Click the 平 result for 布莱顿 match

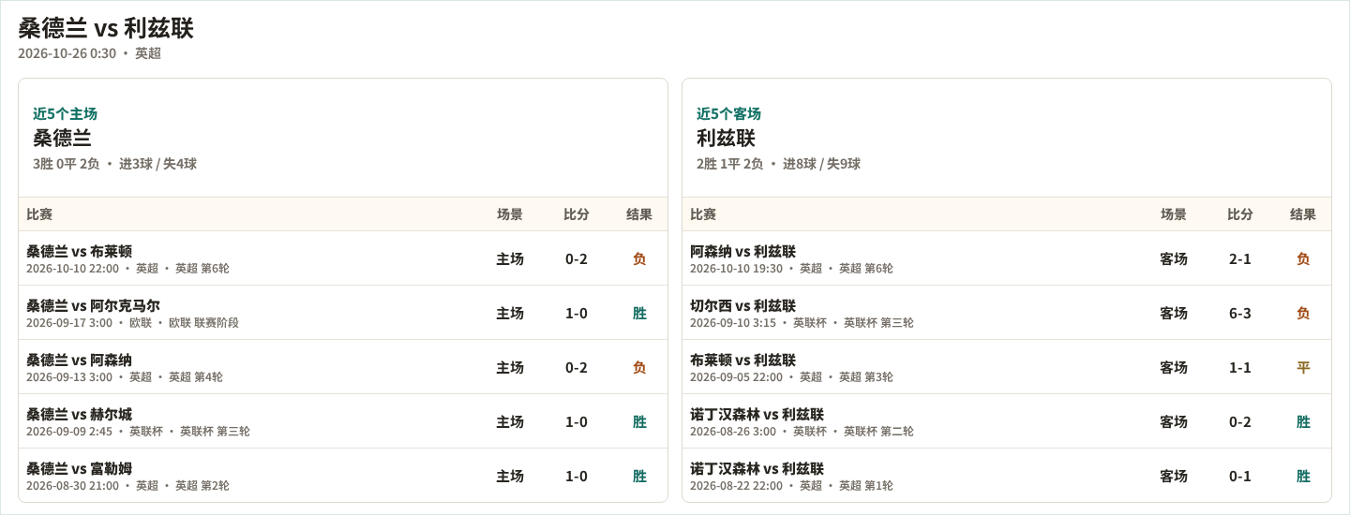coord(1303,367)
